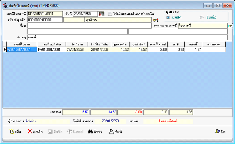The height and width of the screenshot is (144, 235).
Task: Open the calendar date picker icon
Action: [x=101, y=14]
